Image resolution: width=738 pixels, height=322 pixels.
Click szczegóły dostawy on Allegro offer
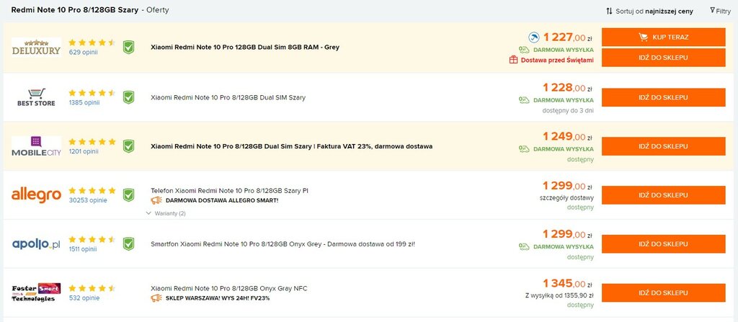[x=566, y=197]
